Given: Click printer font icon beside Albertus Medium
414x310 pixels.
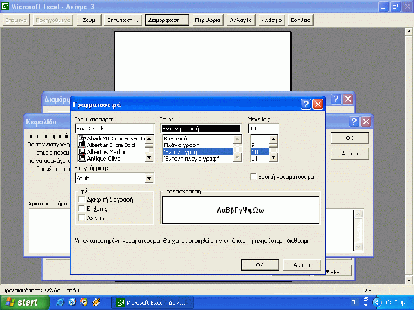Looking at the screenshot, I should (82, 152).
